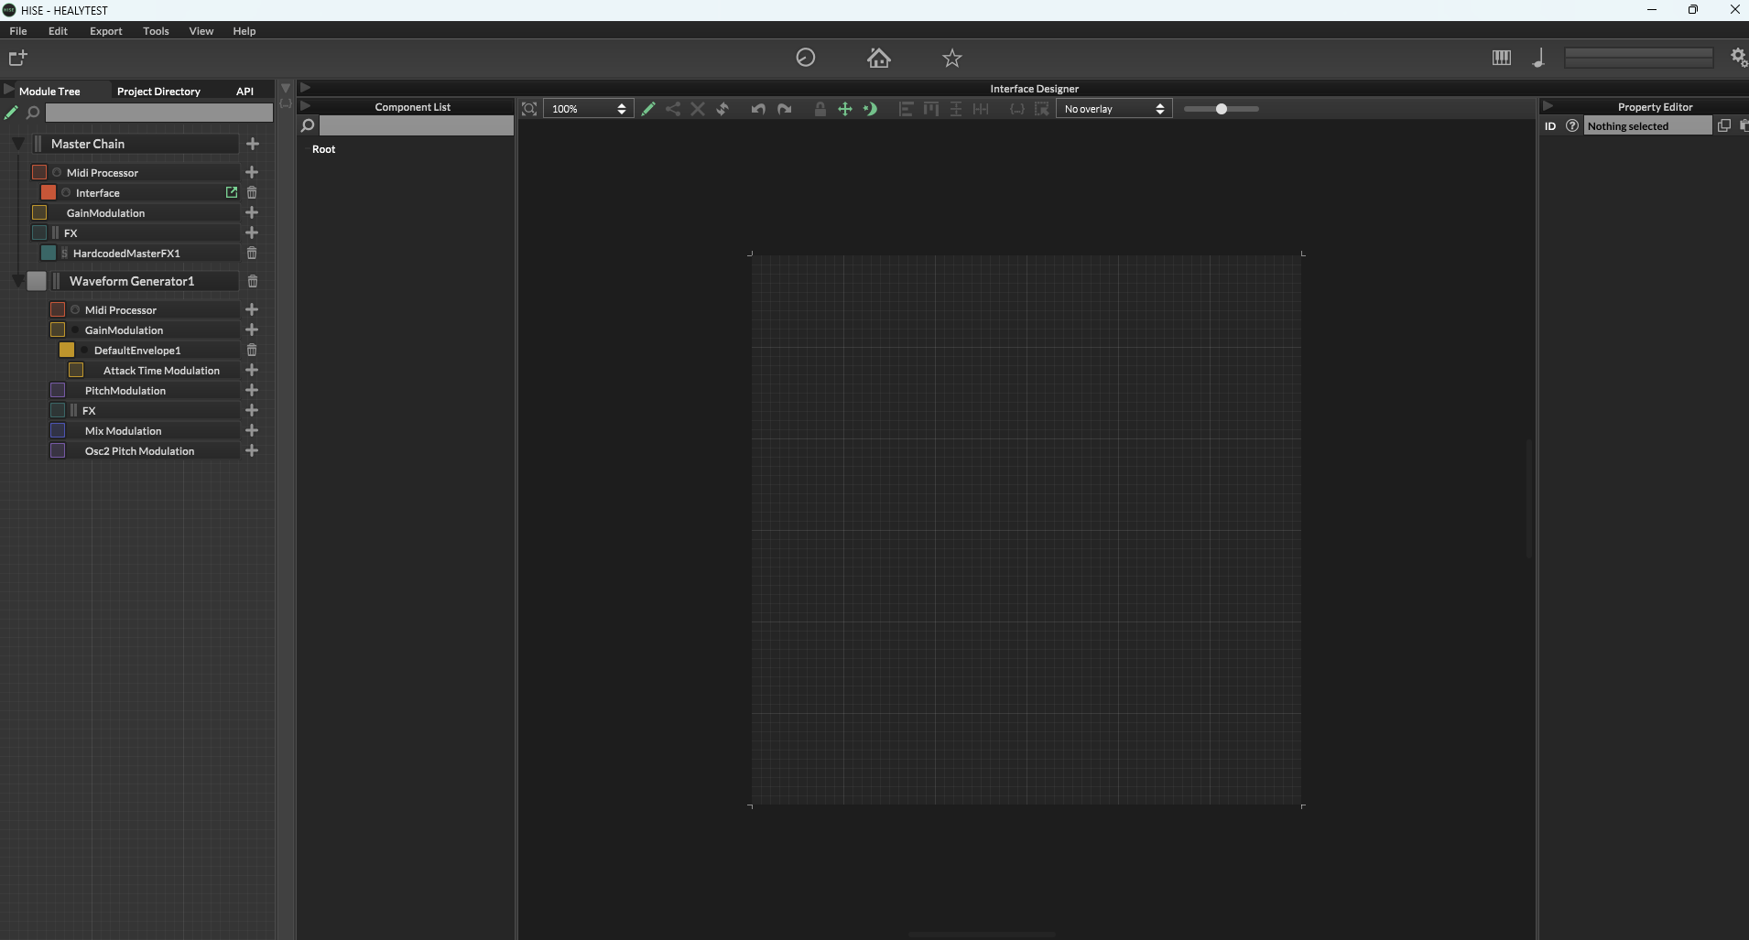Toggle the green move arrows tool
The width and height of the screenshot is (1749, 940).
[x=845, y=109]
